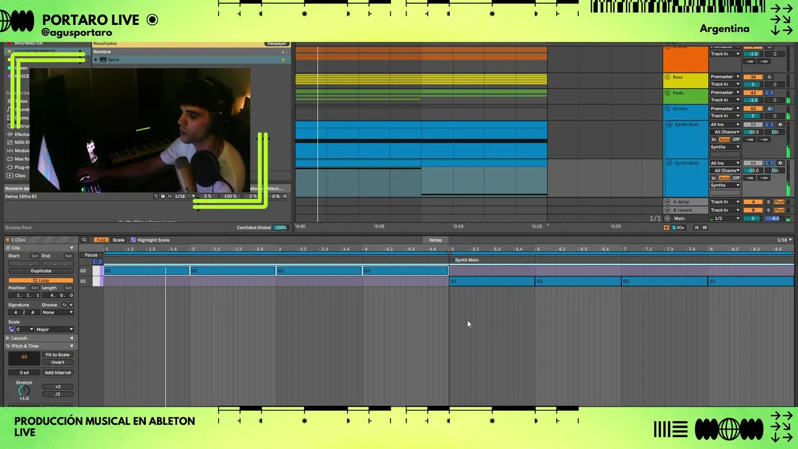Screen dimensions: 798x449
Task: Unfold the Bass group track
Action: (668, 77)
